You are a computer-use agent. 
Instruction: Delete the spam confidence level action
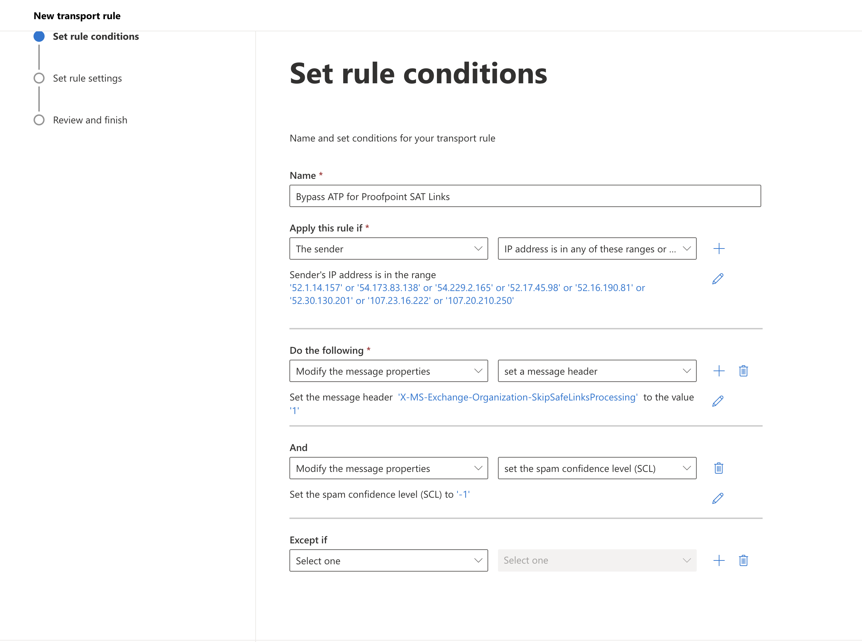click(x=718, y=468)
